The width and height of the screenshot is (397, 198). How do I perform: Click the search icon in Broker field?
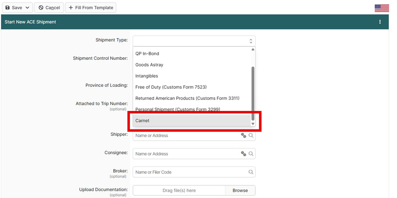[x=251, y=172]
